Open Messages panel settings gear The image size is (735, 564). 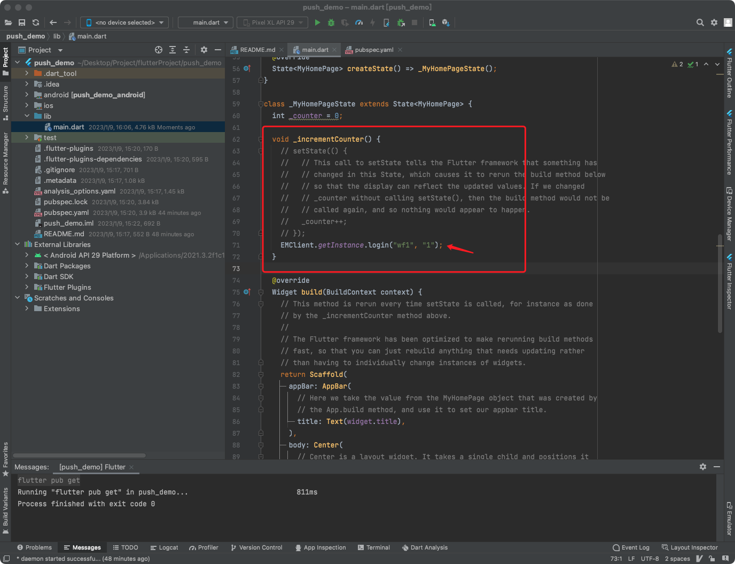tap(703, 467)
